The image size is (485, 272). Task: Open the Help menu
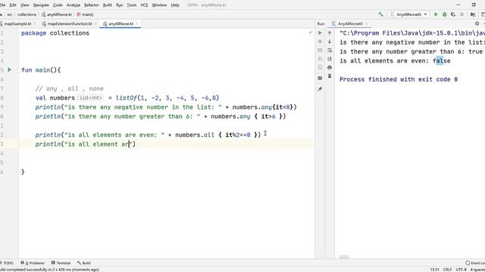coord(175,5)
